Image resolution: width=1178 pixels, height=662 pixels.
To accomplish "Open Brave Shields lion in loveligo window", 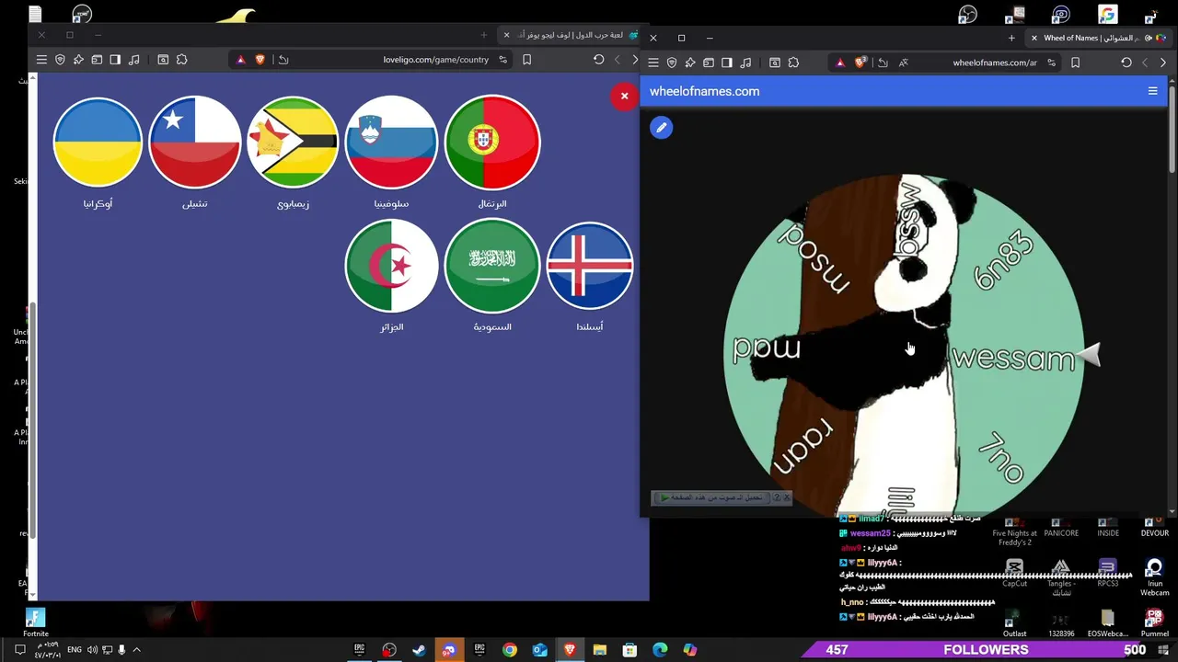I will pos(260,60).
